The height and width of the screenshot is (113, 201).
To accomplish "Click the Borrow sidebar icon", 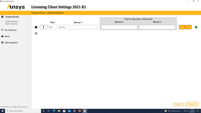I will coord(2,36).
